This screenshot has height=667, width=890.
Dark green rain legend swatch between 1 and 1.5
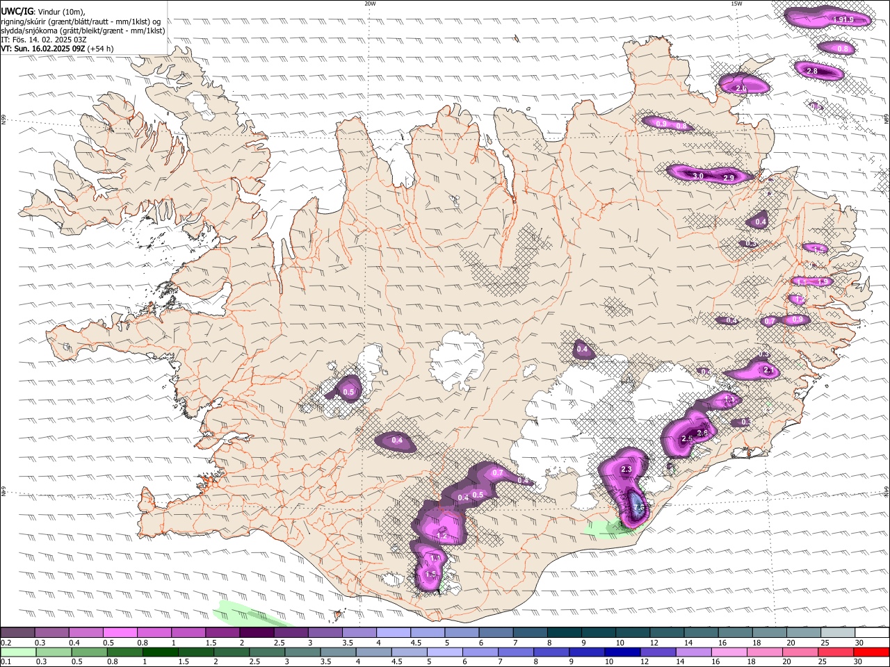[x=160, y=652]
